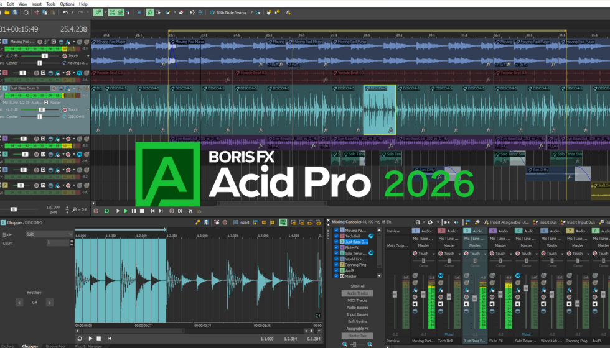The image size is (610, 348).
Task: Click the Open folder icon in the top toolbar
Action: click(x=7, y=12)
